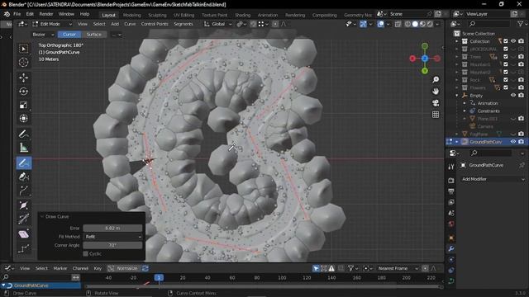Open the Modifiers wrench properties tab
This screenshot has width=529, height=297.
tap(451, 249)
